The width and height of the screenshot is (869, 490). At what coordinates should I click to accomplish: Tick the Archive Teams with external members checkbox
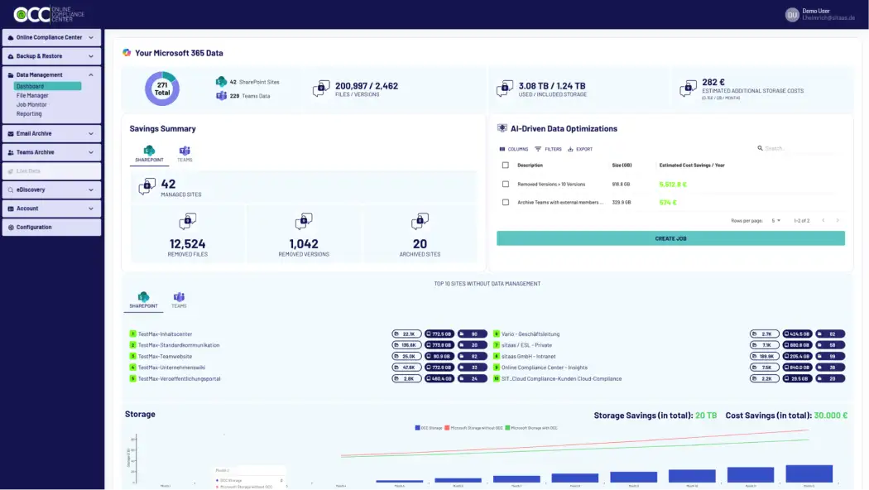pos(506,202)
